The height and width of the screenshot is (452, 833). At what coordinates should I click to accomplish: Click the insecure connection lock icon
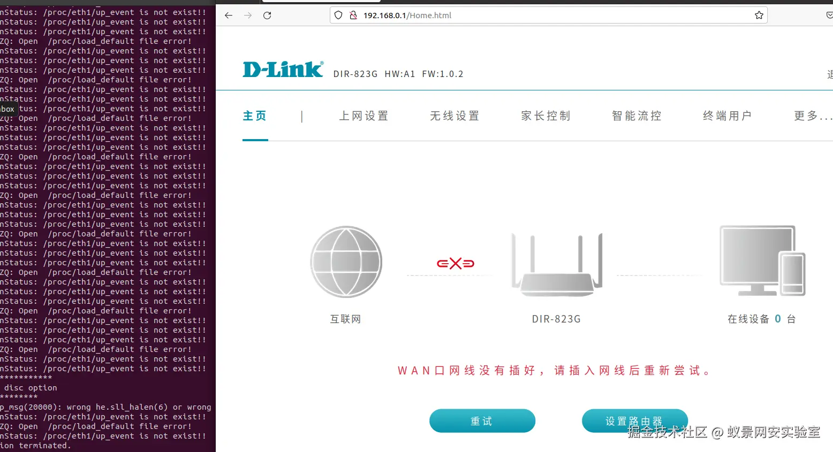coord(353,16)
